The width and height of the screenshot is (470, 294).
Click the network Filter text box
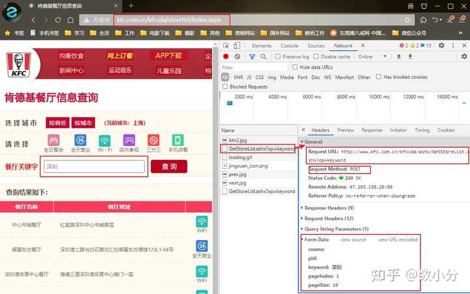click(254, 67)
